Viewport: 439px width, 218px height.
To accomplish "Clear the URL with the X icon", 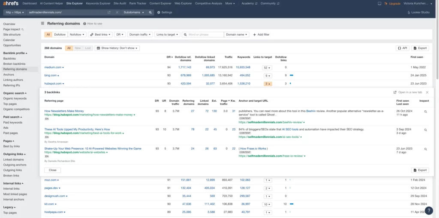I will click(117, 12).
